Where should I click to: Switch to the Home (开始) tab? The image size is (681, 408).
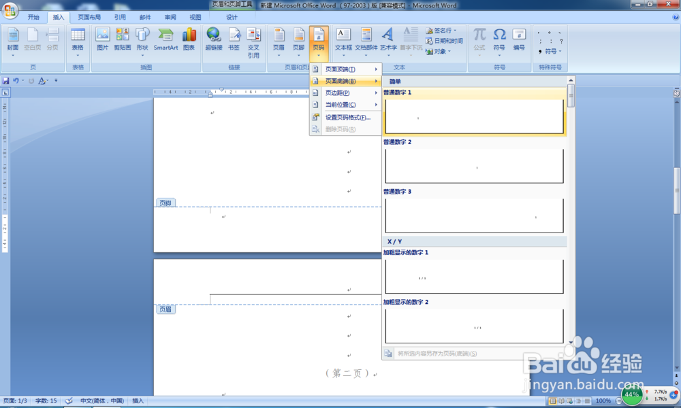pos(33,18)
